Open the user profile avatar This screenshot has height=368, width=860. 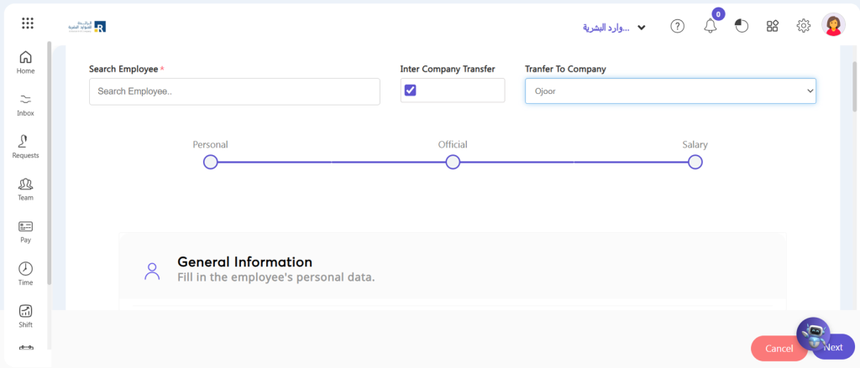click(x=833, y=24)
